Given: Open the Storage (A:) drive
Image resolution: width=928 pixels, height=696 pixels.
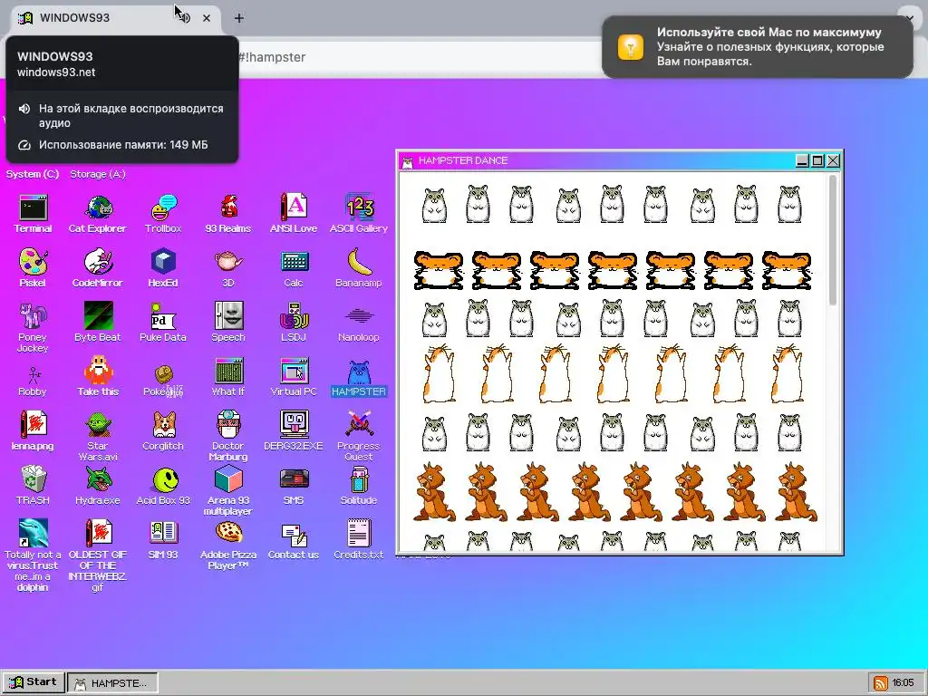Looking at the screenshot, I should 98,174.
